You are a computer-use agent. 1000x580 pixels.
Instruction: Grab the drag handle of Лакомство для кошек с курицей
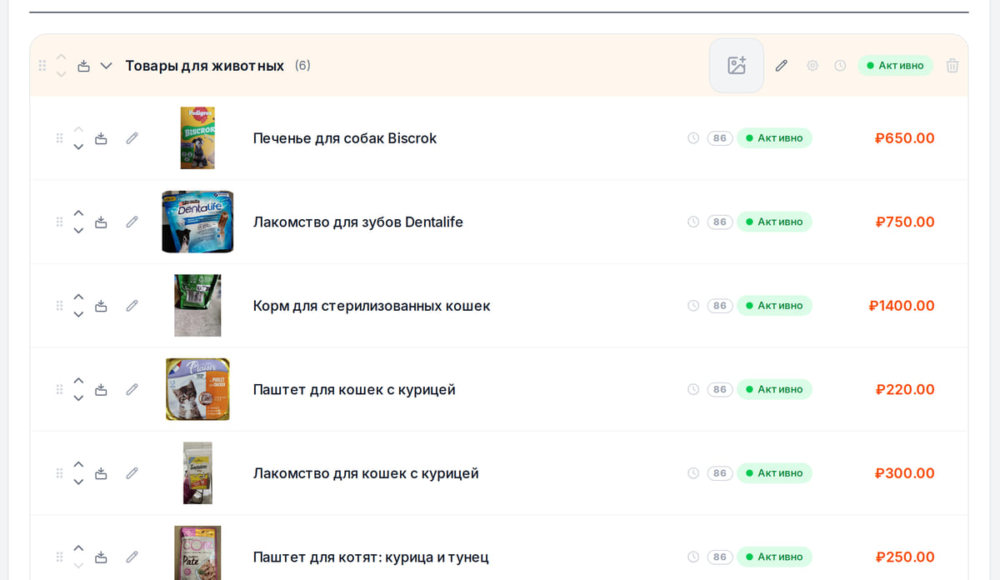coord(59,473)
